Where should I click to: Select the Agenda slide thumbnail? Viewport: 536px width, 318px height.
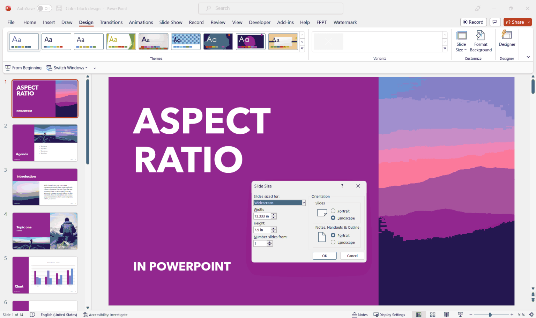45,143
